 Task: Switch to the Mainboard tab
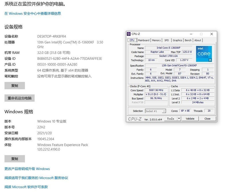(143, 40)
